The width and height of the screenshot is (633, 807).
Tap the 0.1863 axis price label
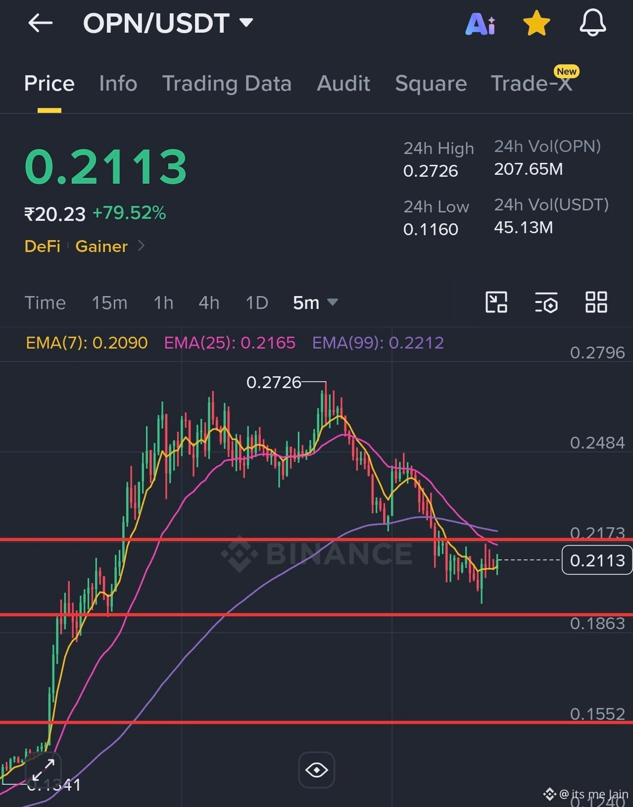pos(597,623)
